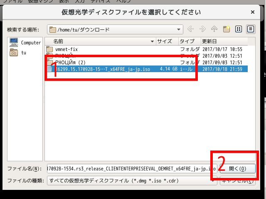The height and width of the screenshot is (199, 266).
Task: Switch to icon list view mode
Action: coord(239,29)
